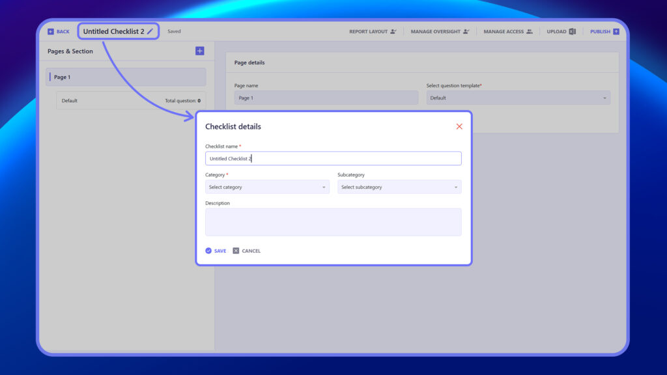Click the Page details heading
667x375 pixels.
click(249, 62)
